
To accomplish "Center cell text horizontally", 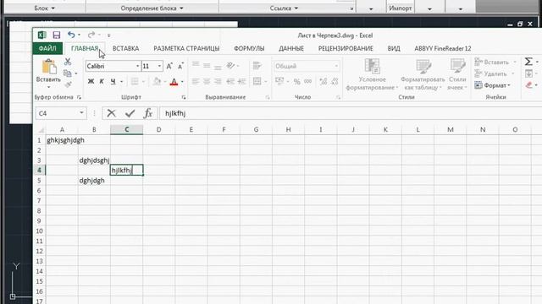I will click(x=207, y=81).
